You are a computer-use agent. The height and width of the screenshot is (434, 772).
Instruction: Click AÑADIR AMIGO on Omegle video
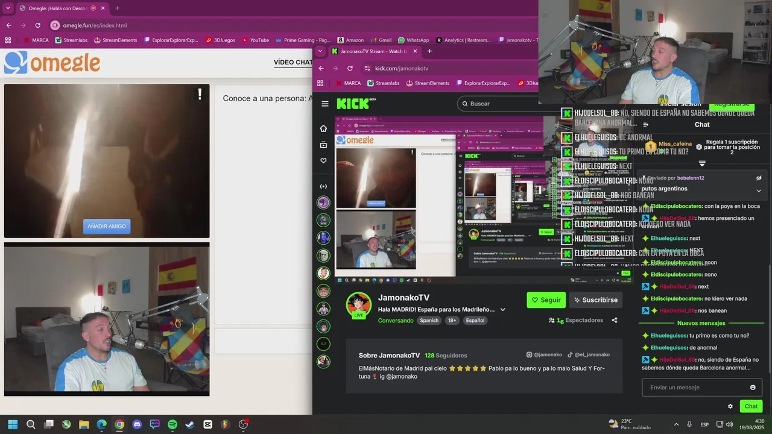tap(107, 227)
